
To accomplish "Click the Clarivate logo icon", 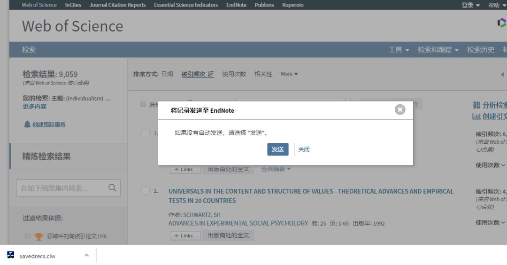I will [502, 23].
